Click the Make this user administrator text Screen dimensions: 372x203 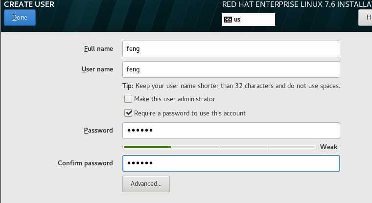(x=175, y=99)
